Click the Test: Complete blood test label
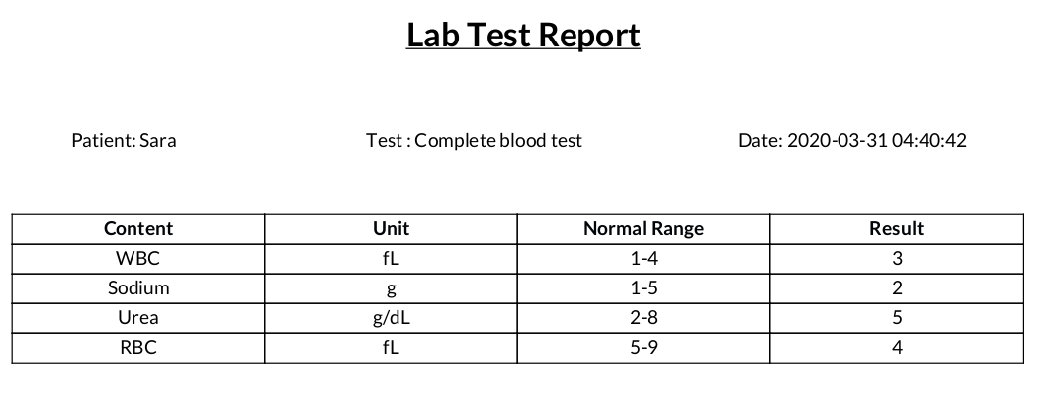The width and height of the screenshot is (1061, 408). point(474,140)
